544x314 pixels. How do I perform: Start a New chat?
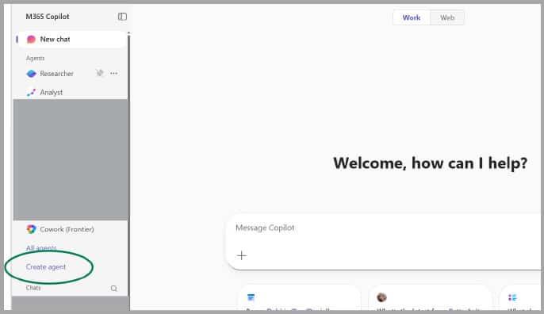coord(72,39)
